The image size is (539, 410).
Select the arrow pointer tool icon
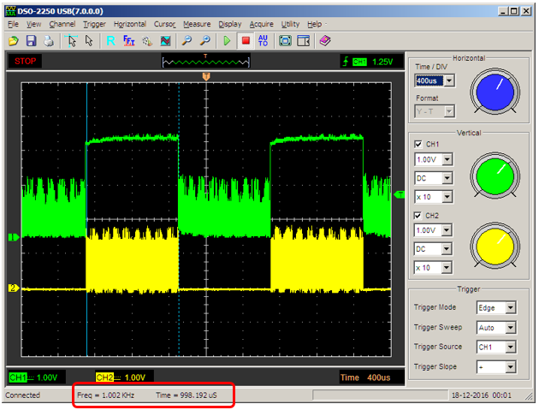[x=89, y=41]
